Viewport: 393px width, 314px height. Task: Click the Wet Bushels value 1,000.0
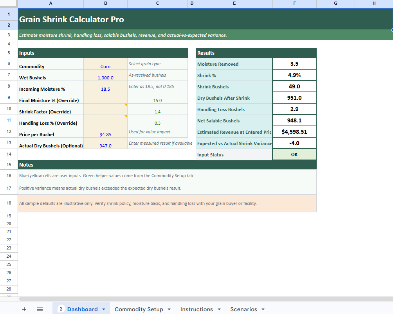click(x=105, y=77)
